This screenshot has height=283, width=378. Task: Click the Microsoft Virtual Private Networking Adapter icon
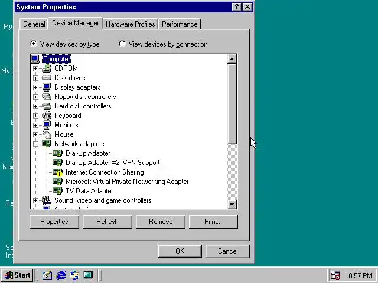(x=58, y=182)
